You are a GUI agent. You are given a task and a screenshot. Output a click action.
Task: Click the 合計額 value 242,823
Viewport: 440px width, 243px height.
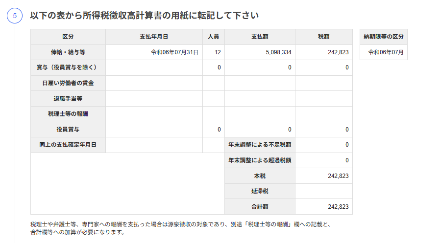338,207
